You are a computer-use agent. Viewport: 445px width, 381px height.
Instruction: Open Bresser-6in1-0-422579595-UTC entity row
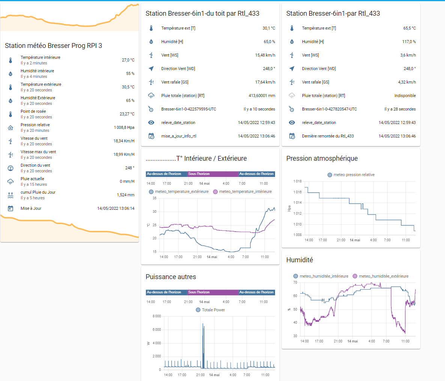pos(188,109)
